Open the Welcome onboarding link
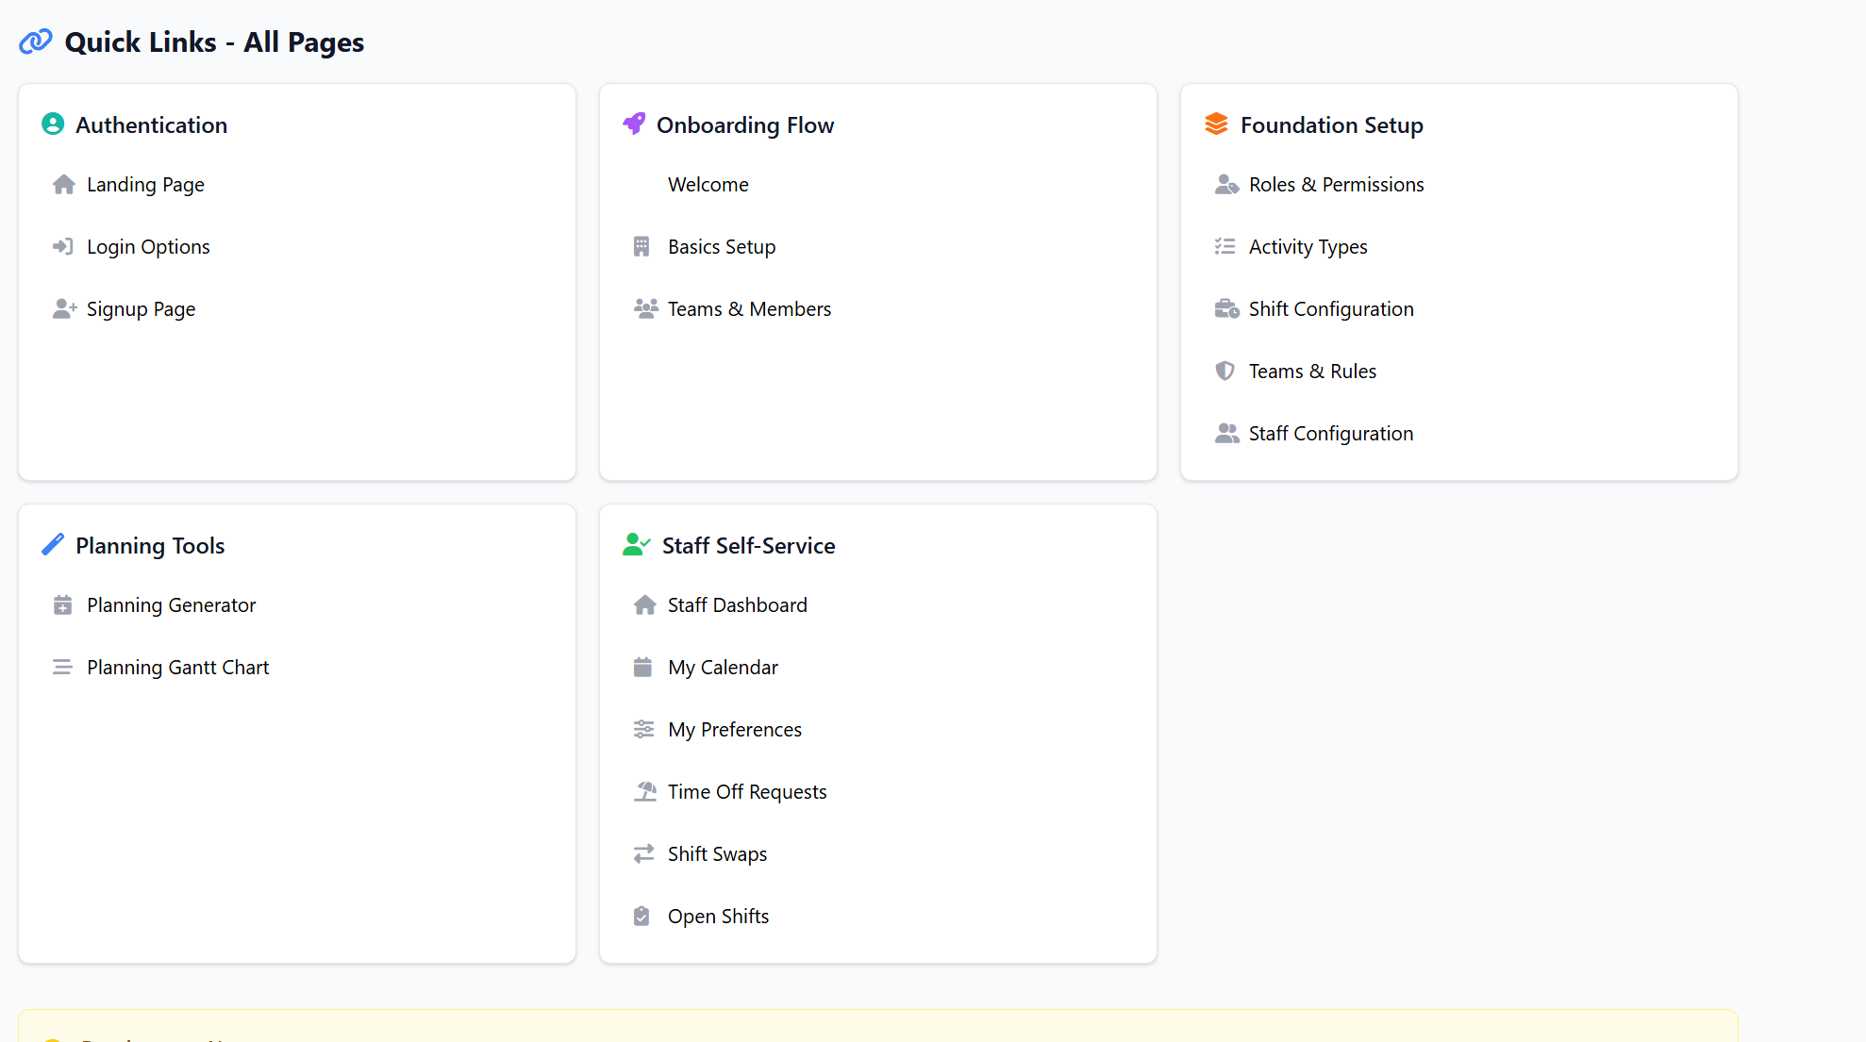Viewport: 1866px width, 1042px height. [x=708, y=185]
